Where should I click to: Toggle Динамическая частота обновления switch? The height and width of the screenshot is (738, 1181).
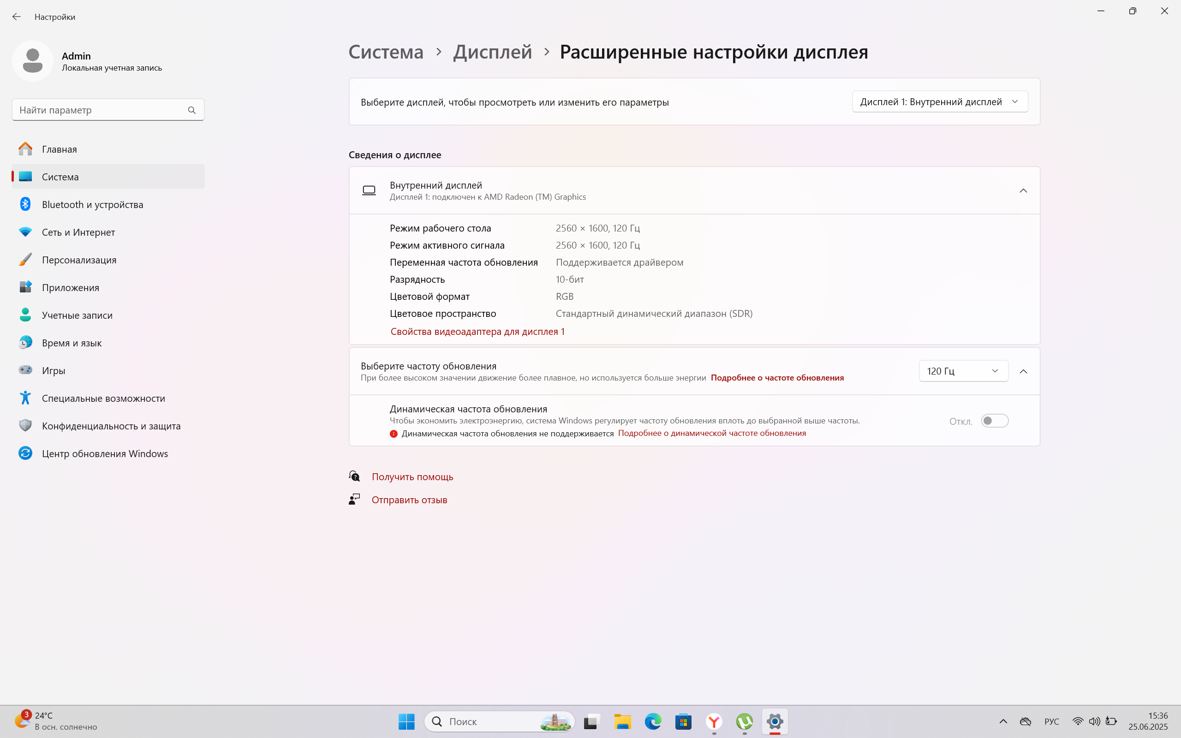click(x=995, y=421)
